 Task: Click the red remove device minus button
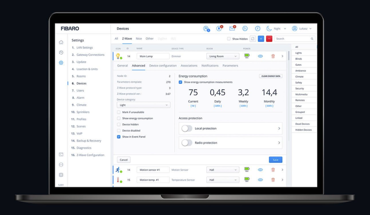pyautogui.click(x=269, y=39)
